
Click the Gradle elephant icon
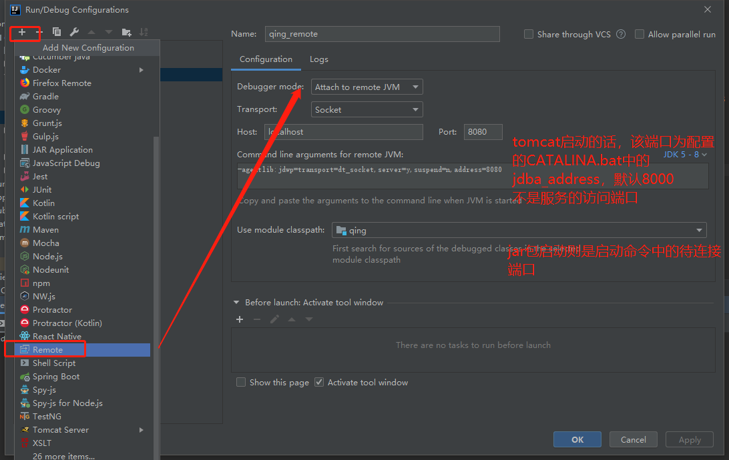pos(25,97)
